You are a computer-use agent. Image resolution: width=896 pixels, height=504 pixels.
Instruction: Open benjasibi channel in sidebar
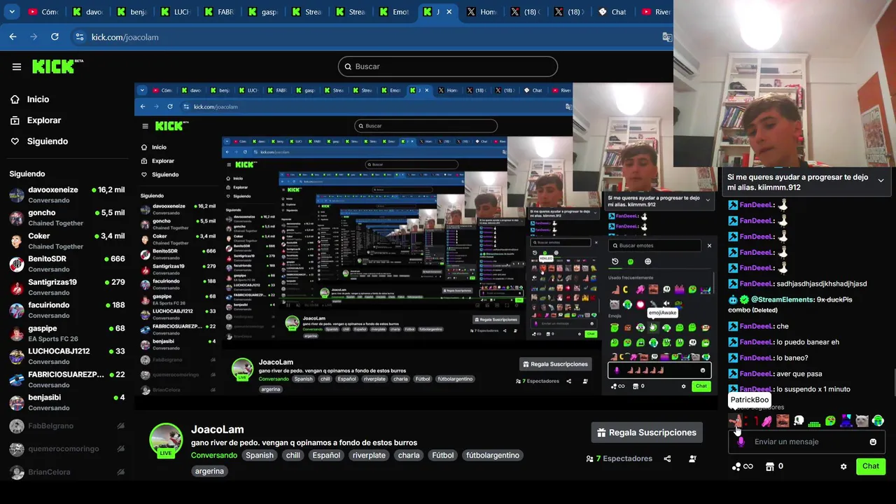click(x=66, y=402)
